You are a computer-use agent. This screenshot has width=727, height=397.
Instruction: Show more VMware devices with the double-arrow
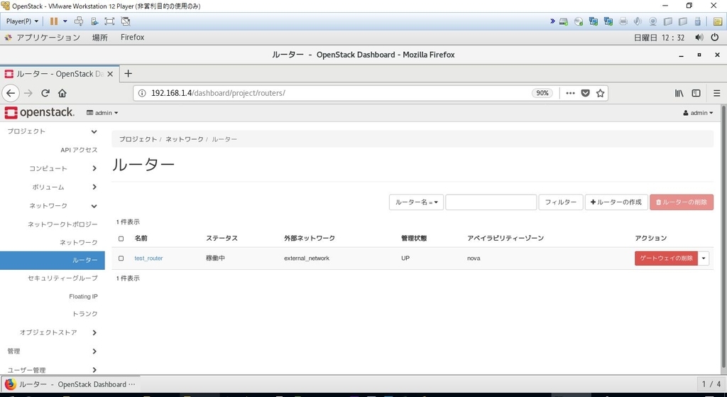tap(552, 21)
